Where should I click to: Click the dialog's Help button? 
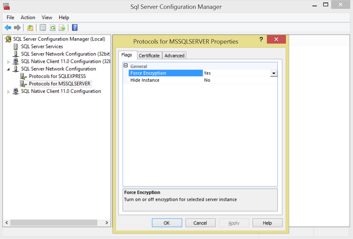267,223
